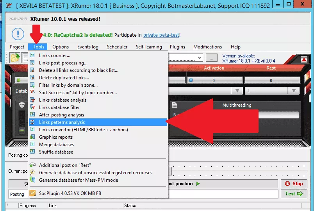Expand the dropdown showing letter L

click(294, 91)
